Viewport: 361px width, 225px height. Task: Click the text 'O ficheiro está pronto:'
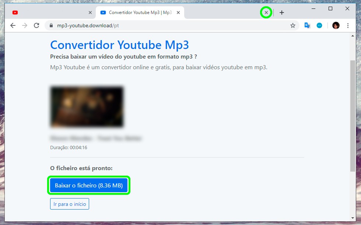click(81, 168)
